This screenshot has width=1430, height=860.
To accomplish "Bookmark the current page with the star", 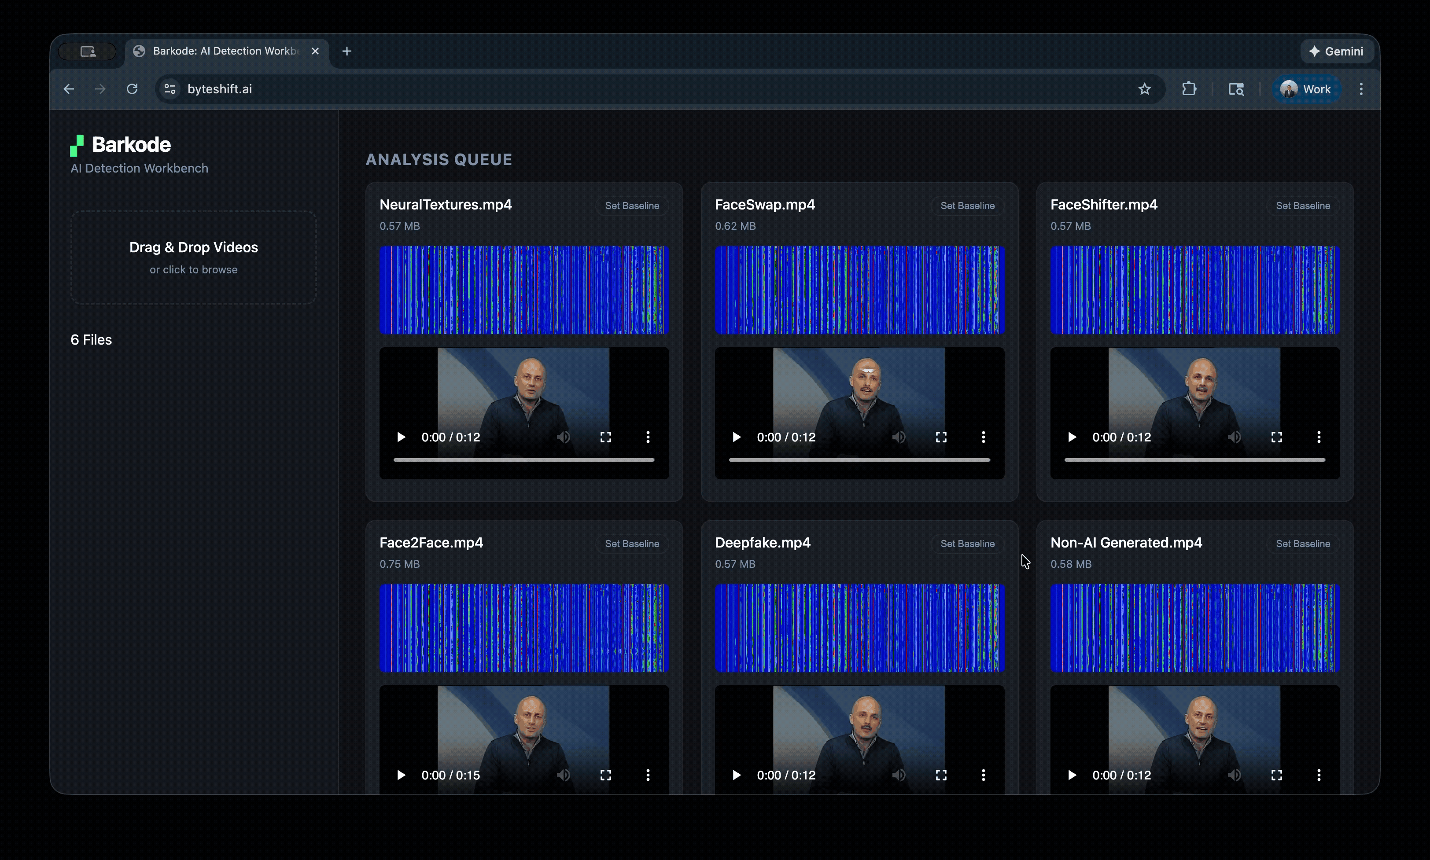I will (x=1144, y=88).
